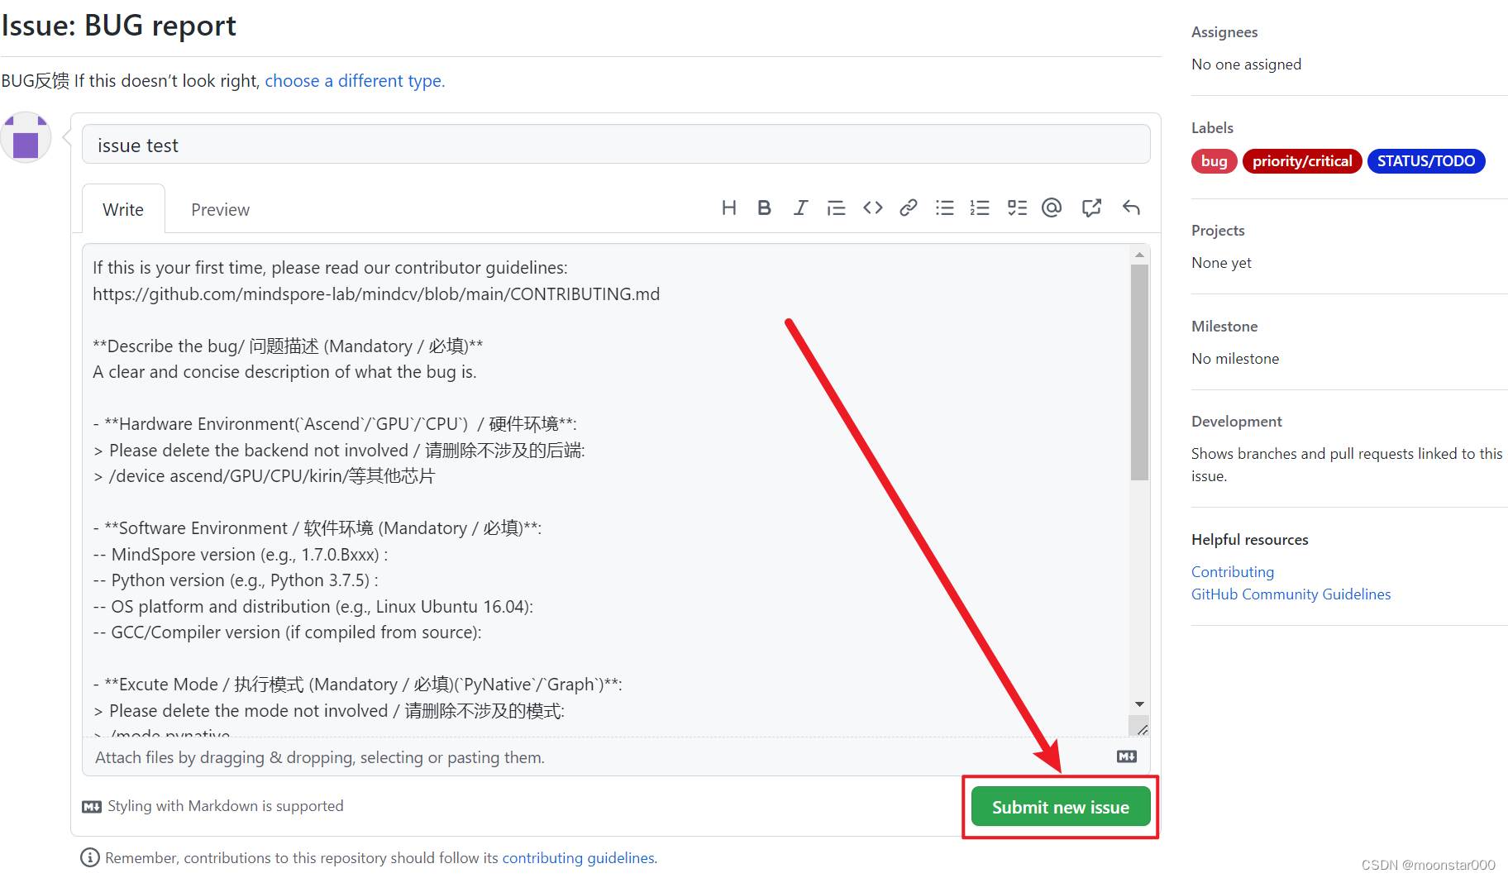The height and width of the screenshot is (878, 1508).
Task: Click the issue title input field
Action: coord(616,145)
